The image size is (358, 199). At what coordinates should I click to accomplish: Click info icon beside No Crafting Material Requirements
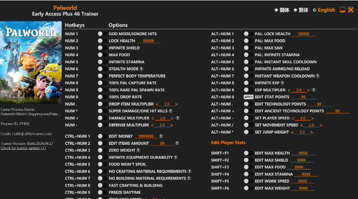(190, 171)
